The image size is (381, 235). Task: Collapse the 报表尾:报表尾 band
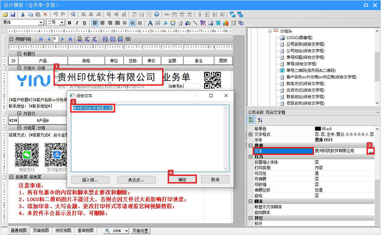point(11,177)
